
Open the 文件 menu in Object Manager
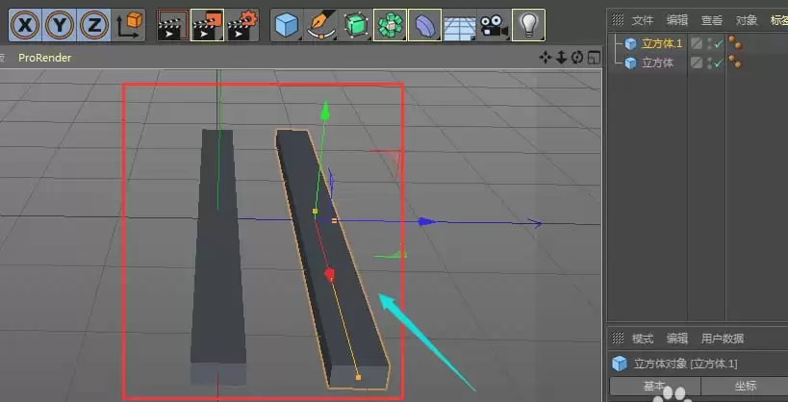(643, 20)
